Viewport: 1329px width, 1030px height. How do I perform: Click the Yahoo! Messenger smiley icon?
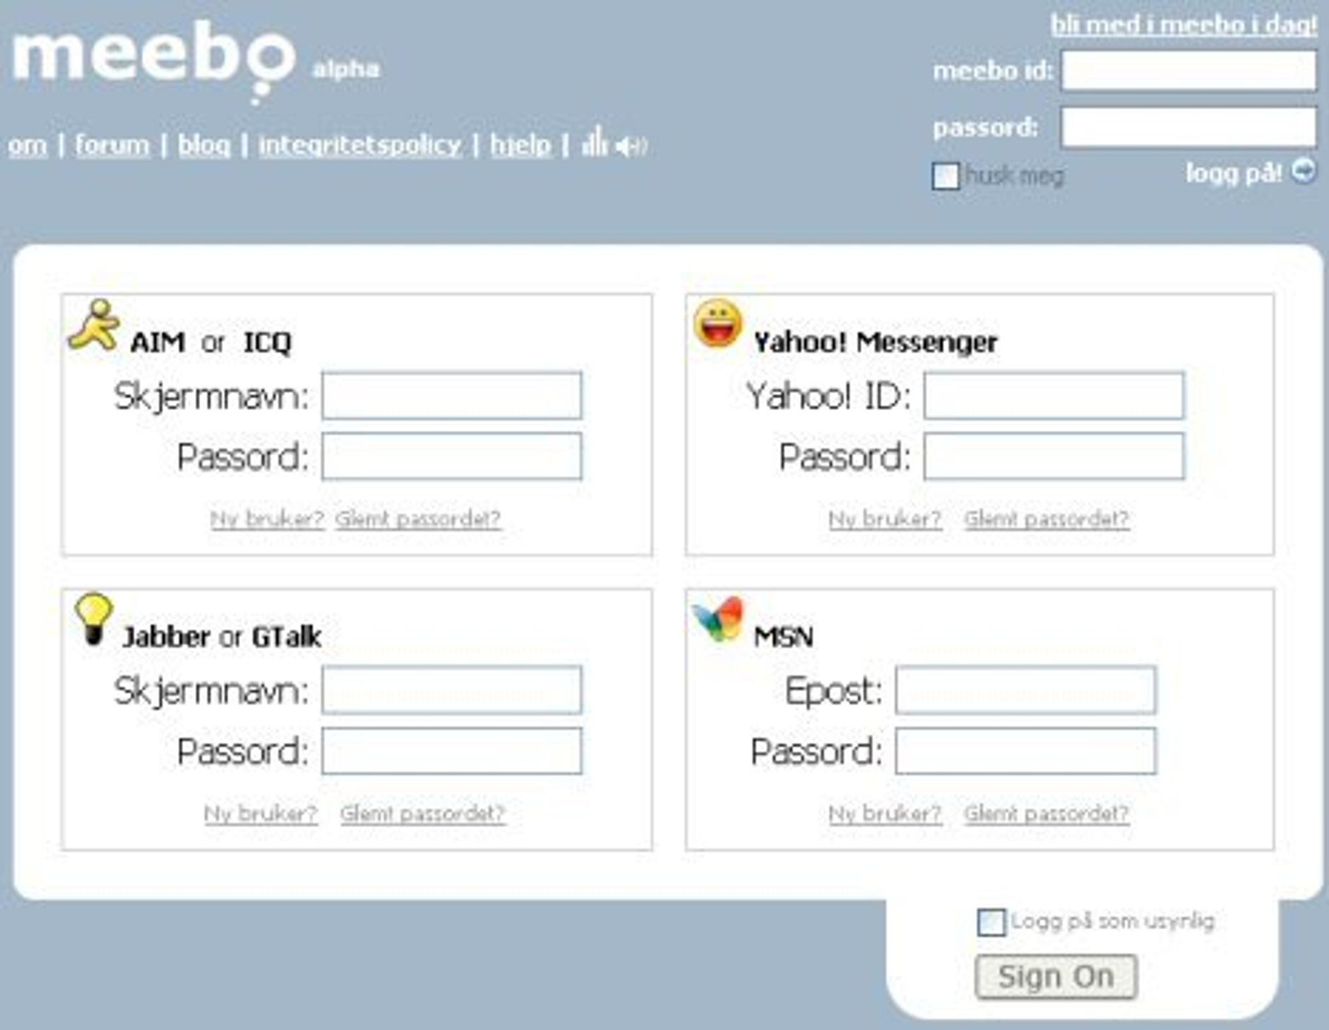pyautogui.click(x=717, y=323)
